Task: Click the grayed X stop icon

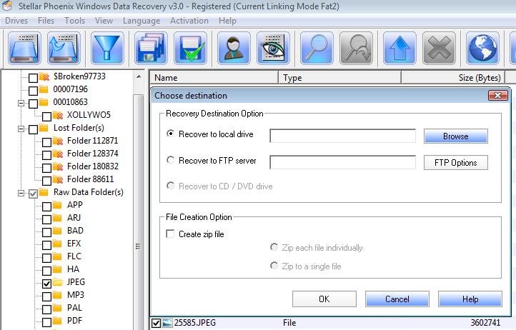Action: (x=439, y=48)
